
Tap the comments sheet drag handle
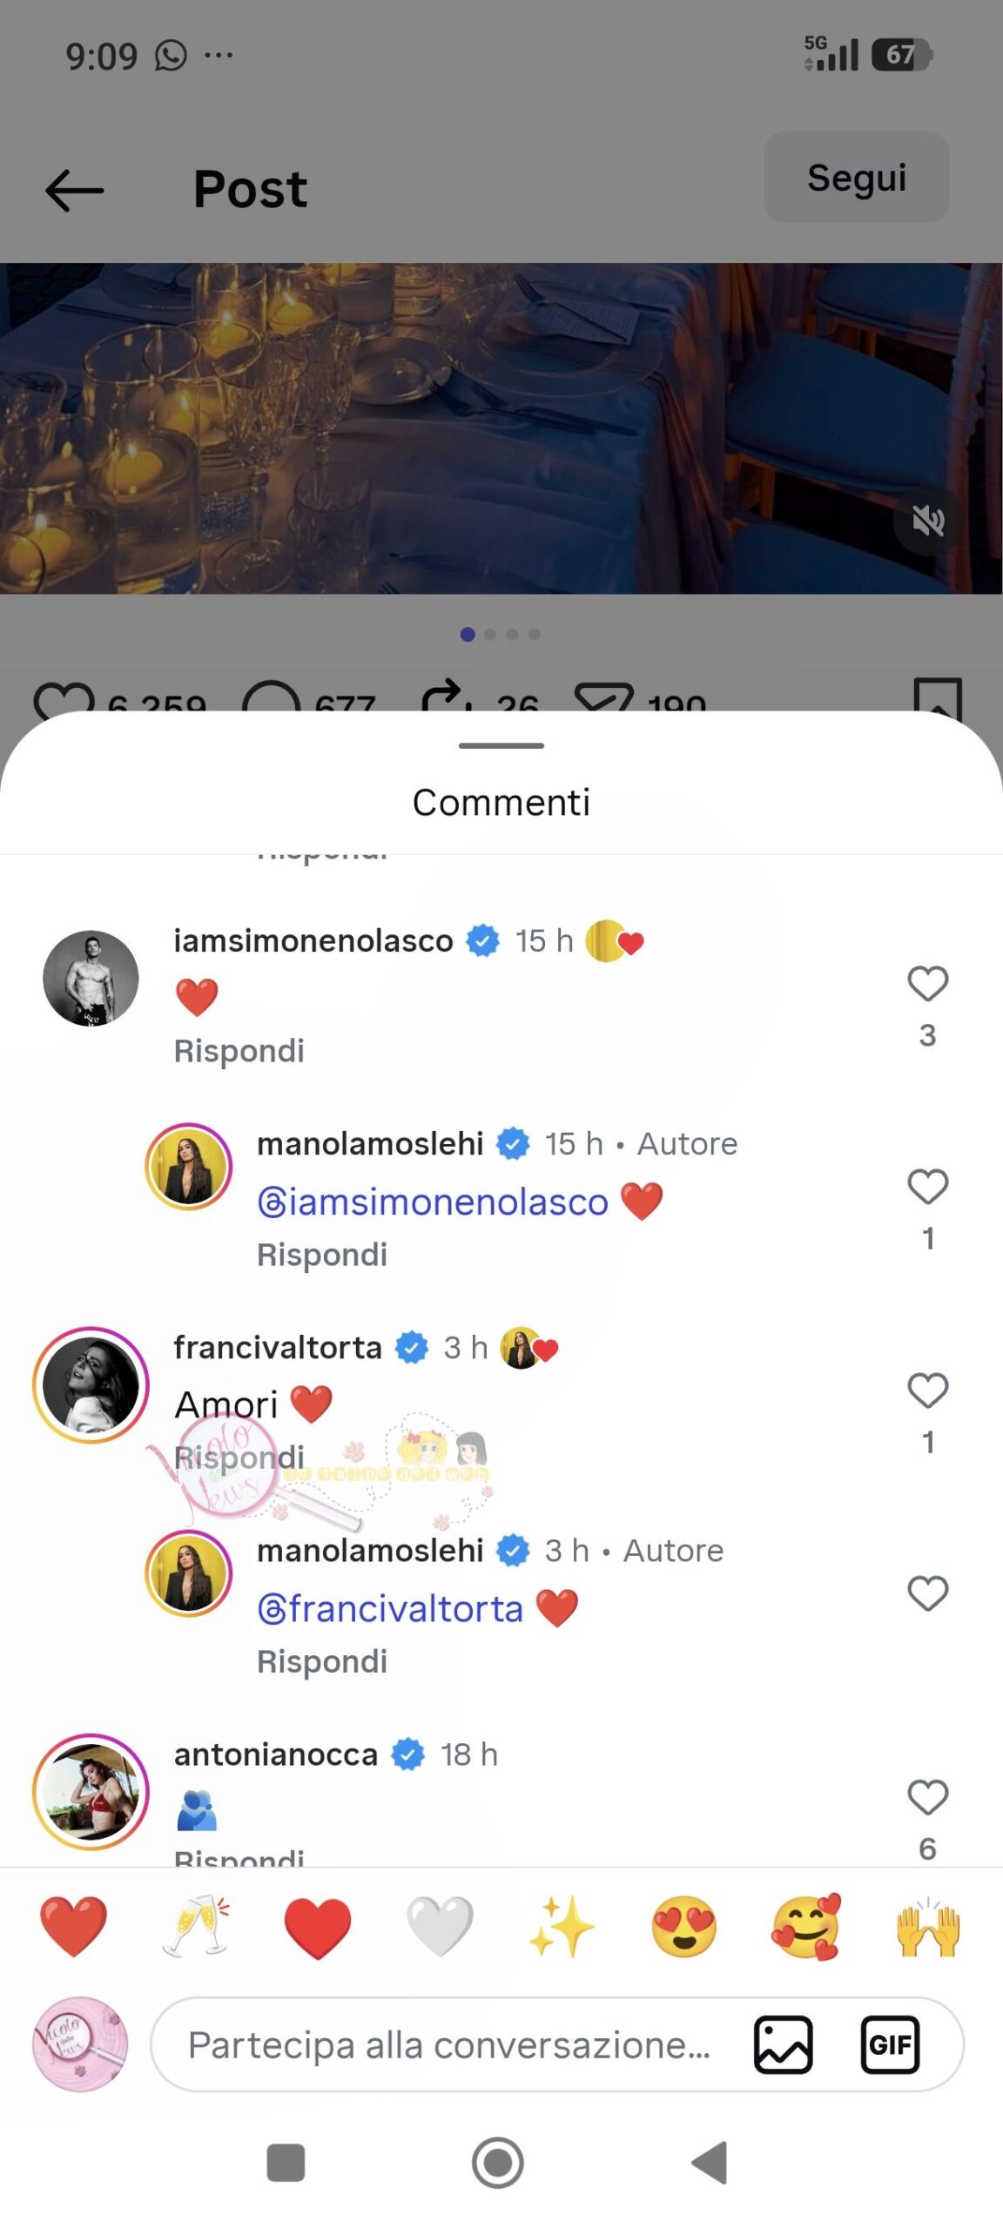501,746
